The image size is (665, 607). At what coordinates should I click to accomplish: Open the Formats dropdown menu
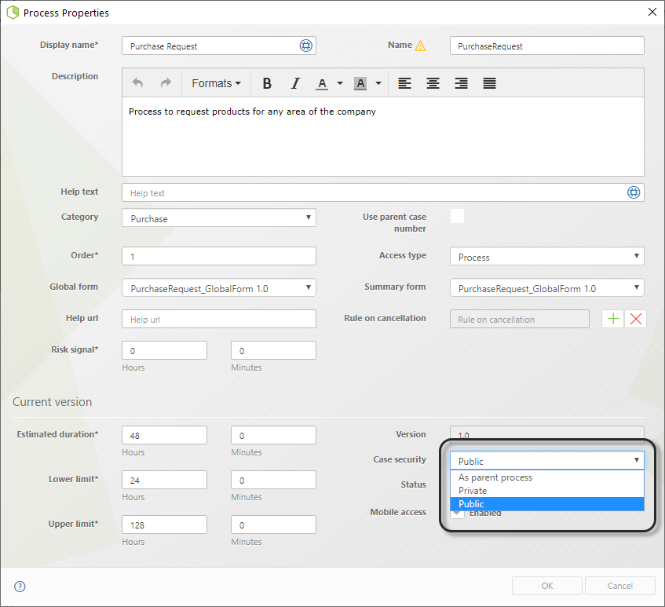216,83
